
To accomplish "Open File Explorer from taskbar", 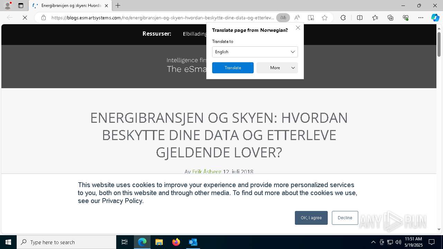I will click(159, 242).
